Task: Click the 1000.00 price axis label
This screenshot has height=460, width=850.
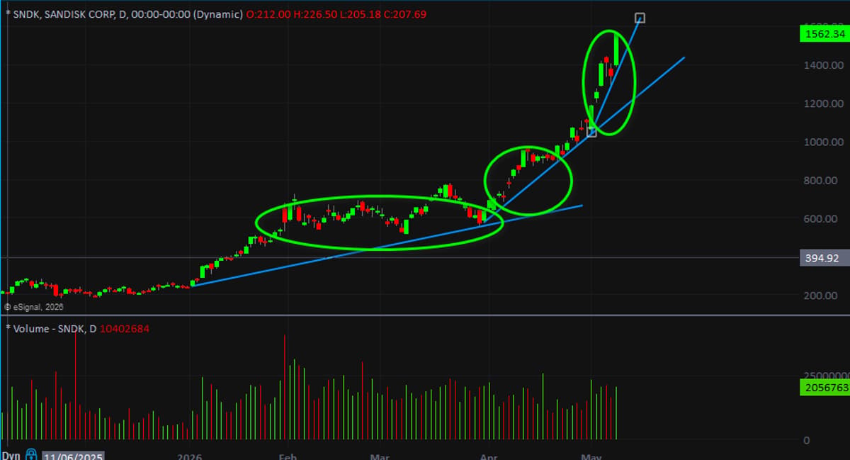Action: [822, 142]
